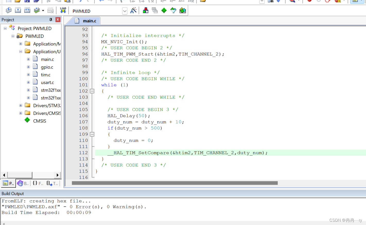Open Manage Run-Time Environment green diamond icon

(x=164, y=11)
